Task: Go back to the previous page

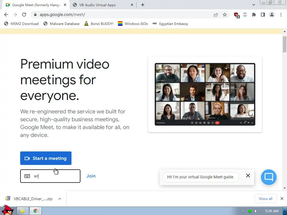Action: coord(6,15)
